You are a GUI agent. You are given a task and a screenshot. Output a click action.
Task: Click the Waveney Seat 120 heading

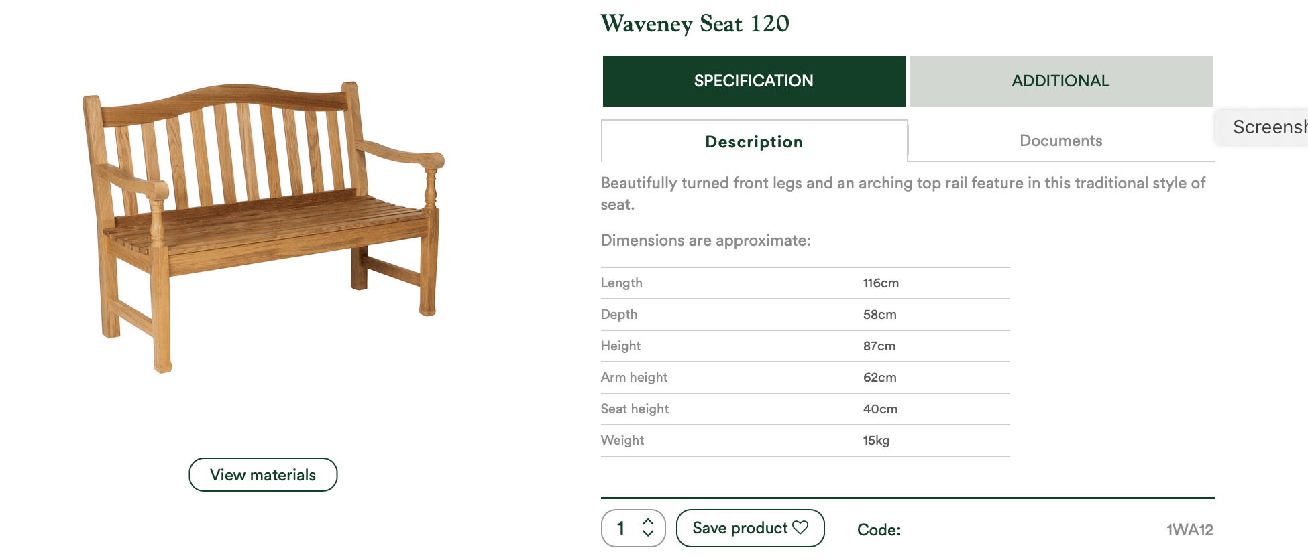coord(694,24)
